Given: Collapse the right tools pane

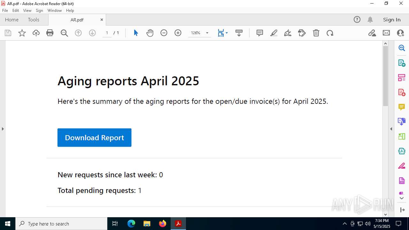Looking at the screenshot, I should pos(391,129).
